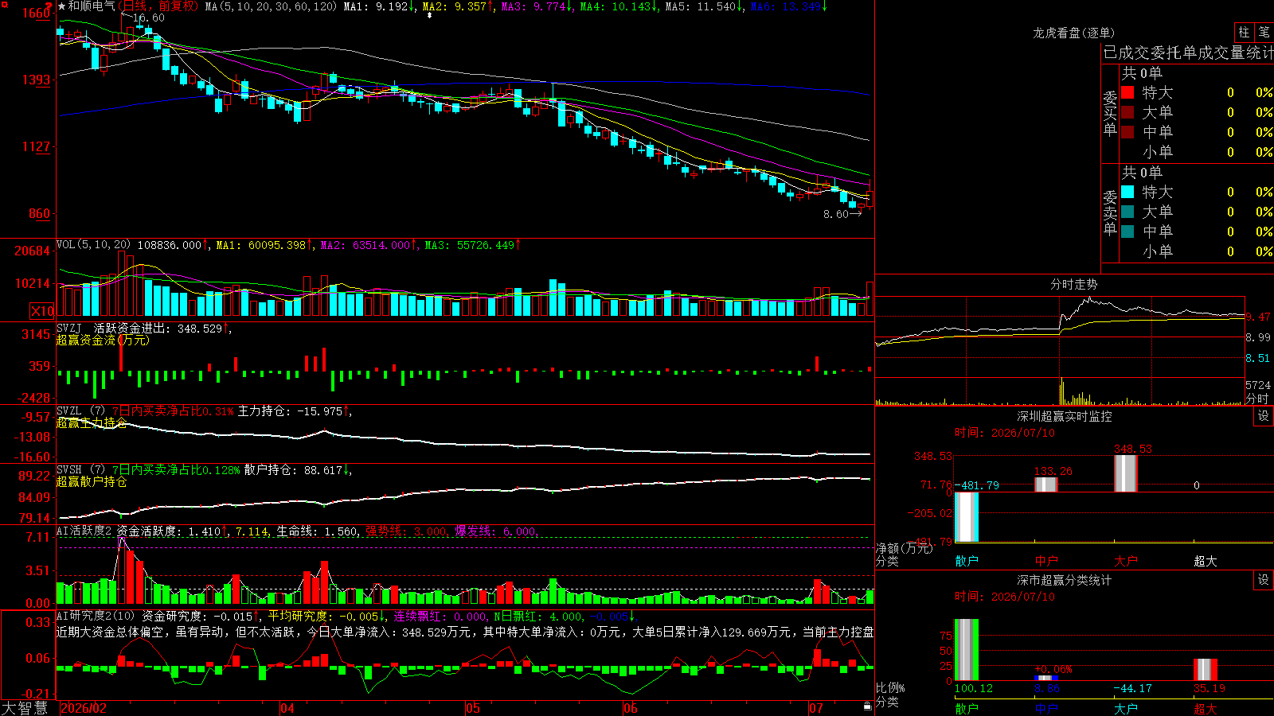
Task: Jump to the 05 month timeline marker
Action: pos(473,708)
